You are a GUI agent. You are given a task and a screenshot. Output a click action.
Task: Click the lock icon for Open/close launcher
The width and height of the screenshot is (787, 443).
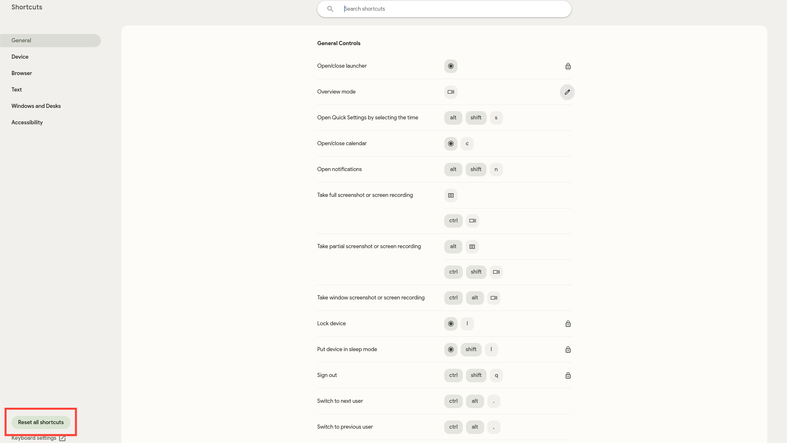click(568, 66)
